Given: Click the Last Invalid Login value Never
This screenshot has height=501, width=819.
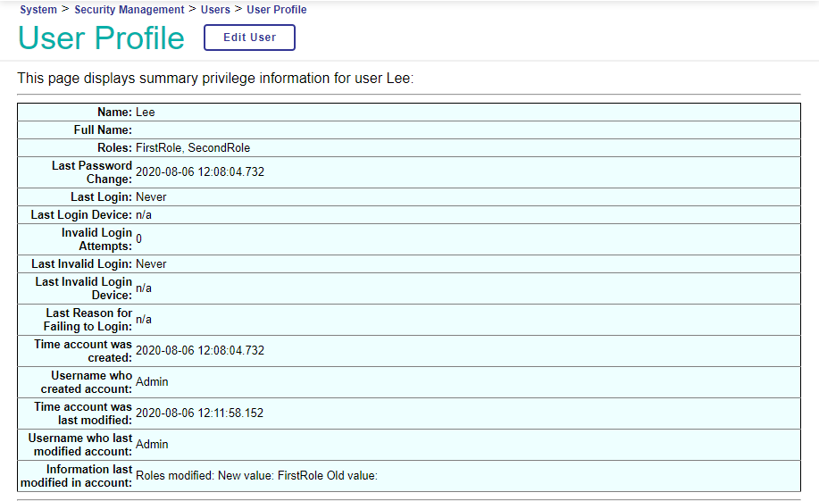Looking at the screenshot, I should coord(151,264).
